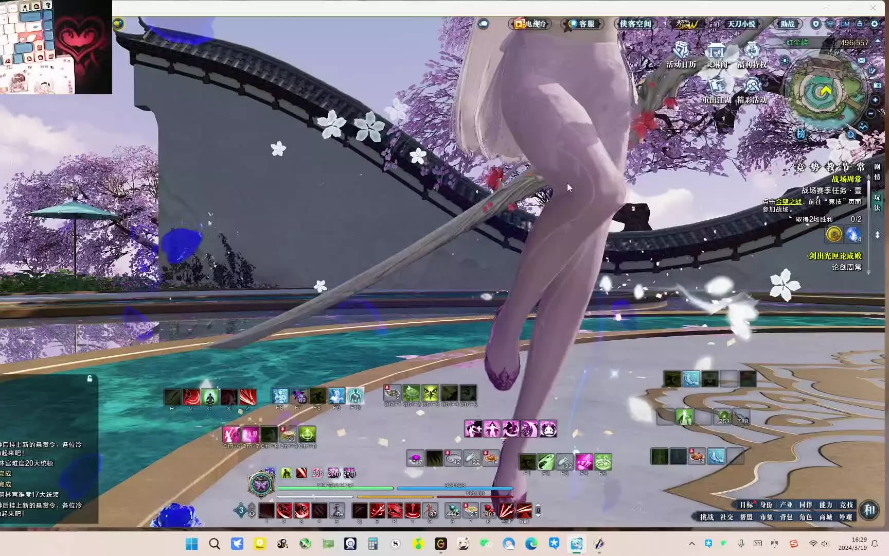Open the 天刀SHOW button
Viewport: 889px width, 556px height.
click(x=687, y=24)
